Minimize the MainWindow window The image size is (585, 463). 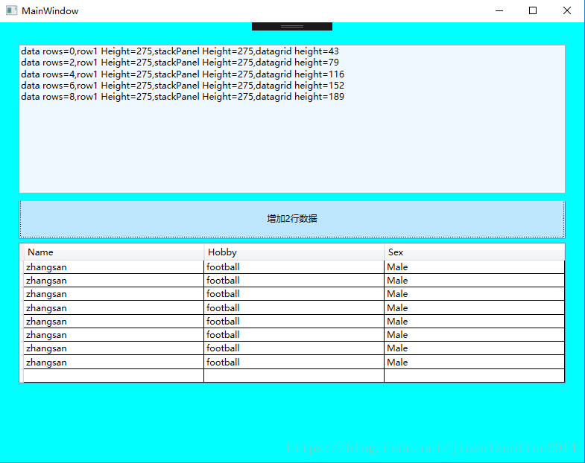point(499,11)
